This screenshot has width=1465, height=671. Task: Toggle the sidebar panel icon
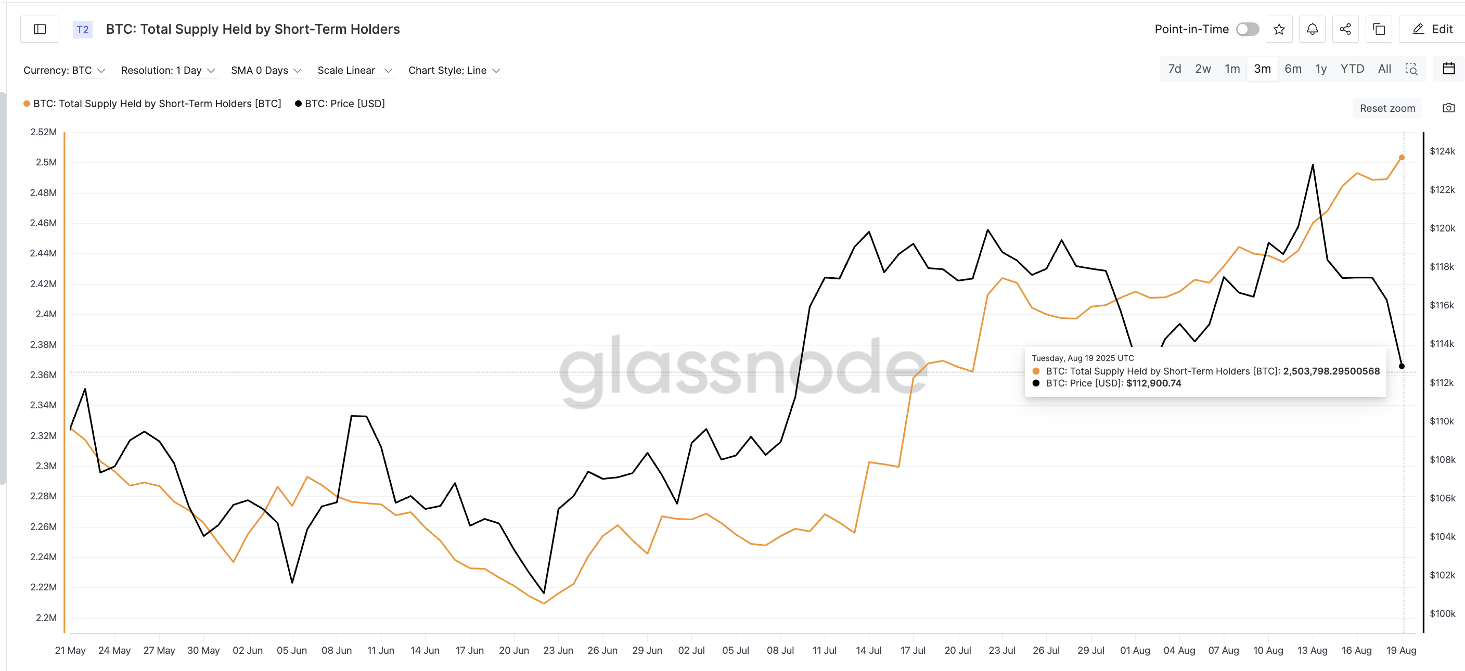point(40,29)
